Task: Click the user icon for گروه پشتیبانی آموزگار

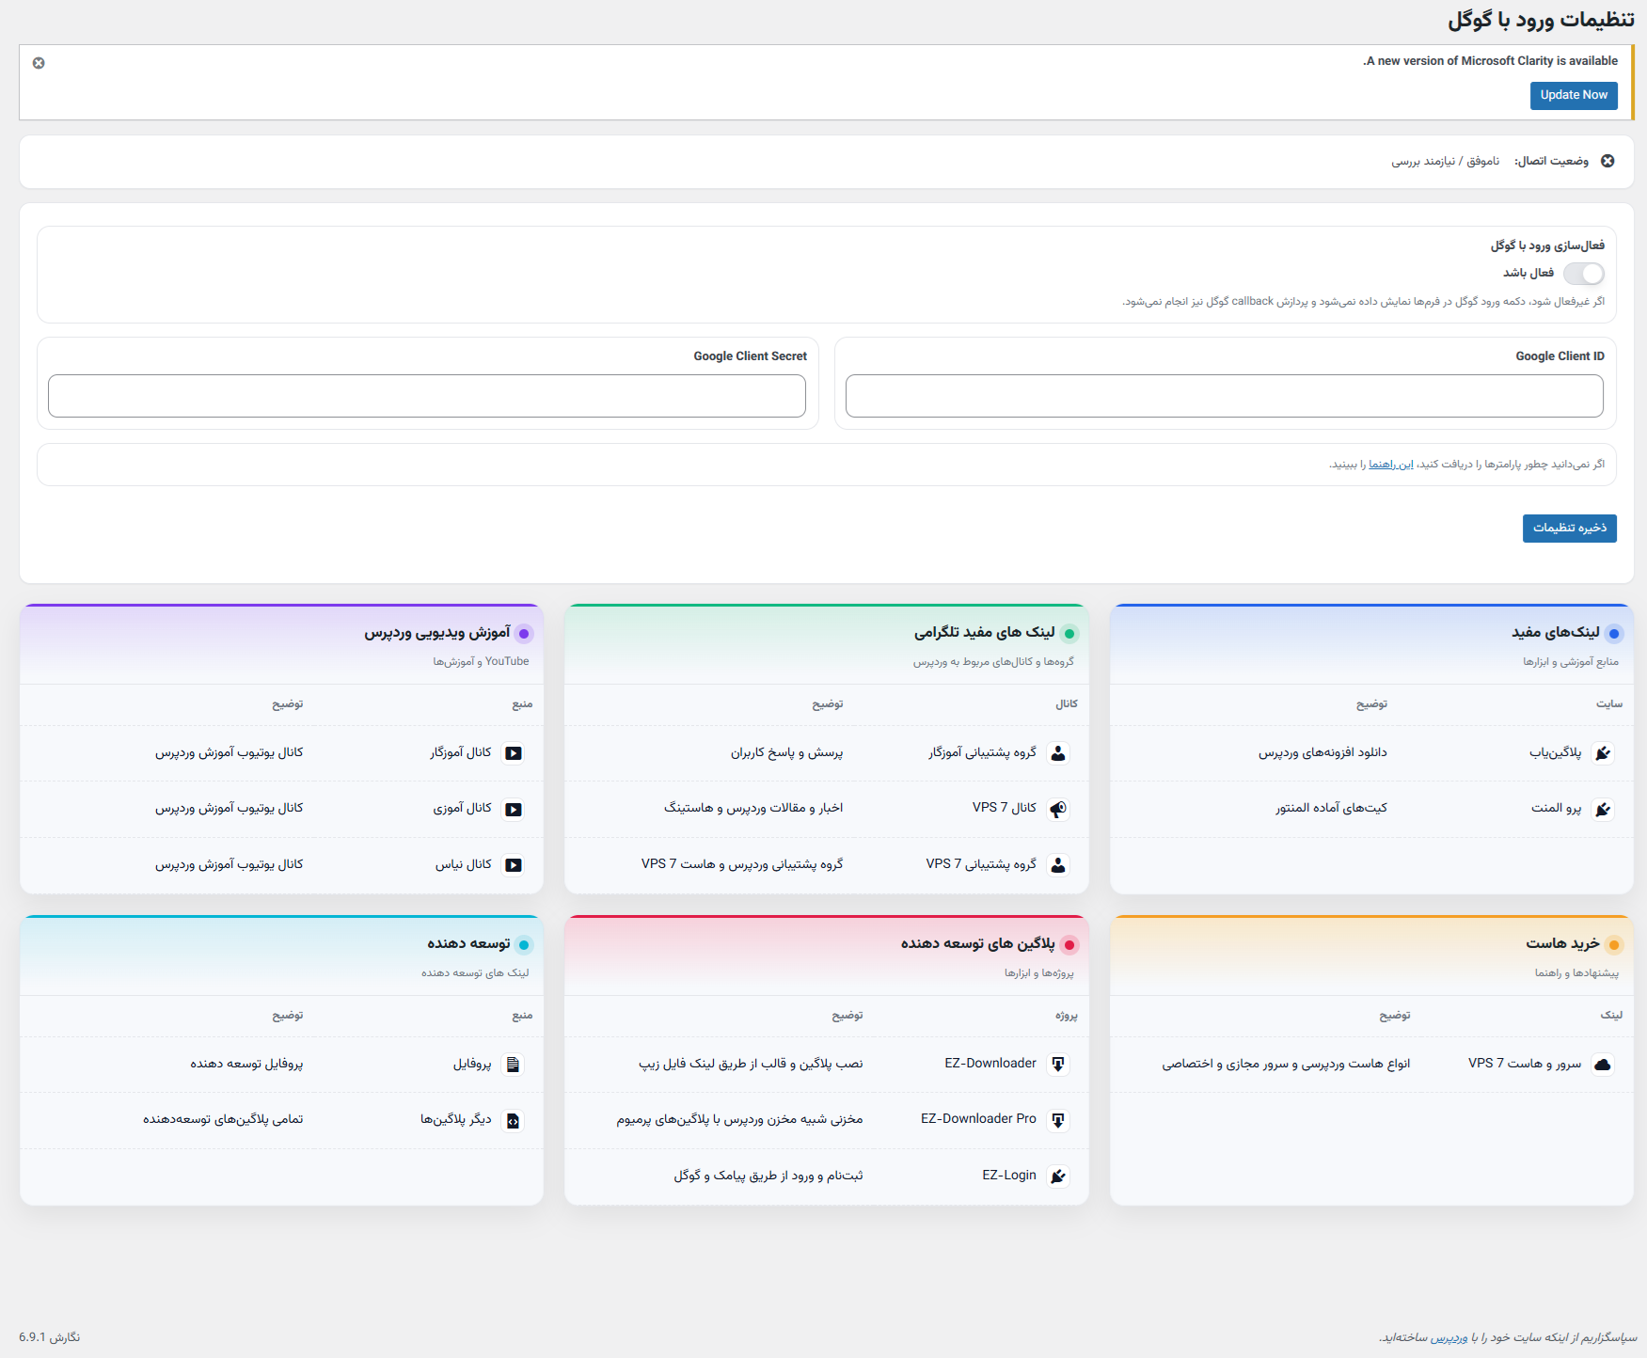Action: pos(1058,753)
